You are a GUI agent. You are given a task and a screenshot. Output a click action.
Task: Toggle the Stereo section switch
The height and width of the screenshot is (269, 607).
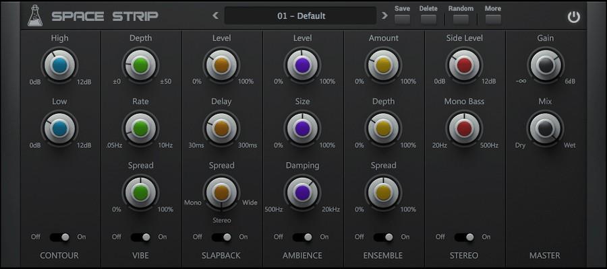pos(464,237)
